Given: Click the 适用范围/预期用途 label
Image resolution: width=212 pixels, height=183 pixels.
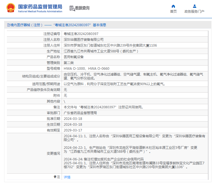Looking at the screenshot, I should click(46, 84).
